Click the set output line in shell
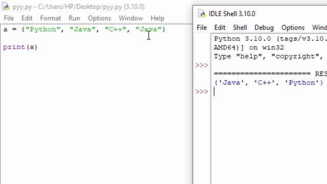327x184 pixels. [x=269, y=83]
